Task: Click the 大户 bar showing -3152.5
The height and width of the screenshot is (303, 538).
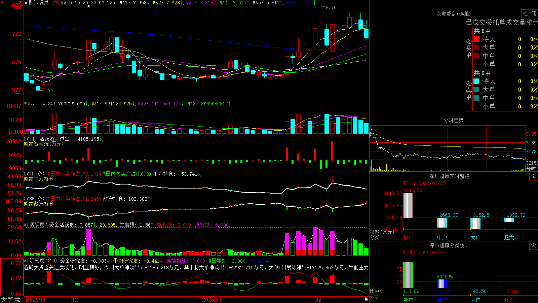Action: tap(475, 224)
